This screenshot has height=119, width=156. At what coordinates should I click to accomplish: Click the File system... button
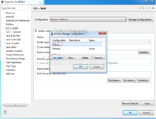[129, 80]
